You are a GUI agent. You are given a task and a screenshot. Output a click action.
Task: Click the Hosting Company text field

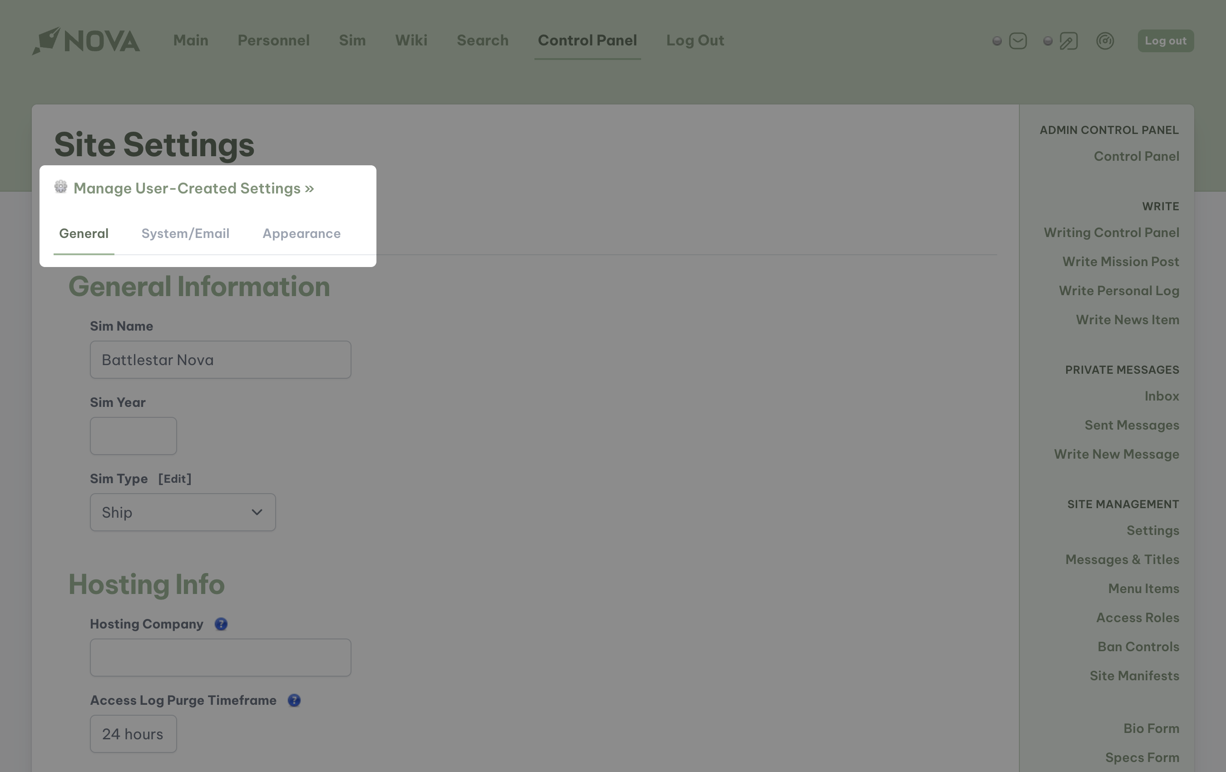point(221,658)
